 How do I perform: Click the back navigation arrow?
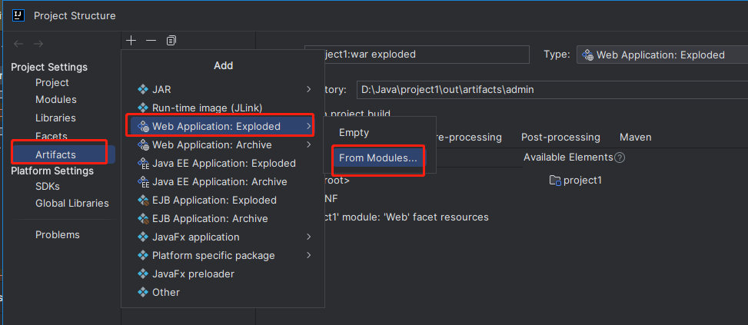tap(18, 44)
